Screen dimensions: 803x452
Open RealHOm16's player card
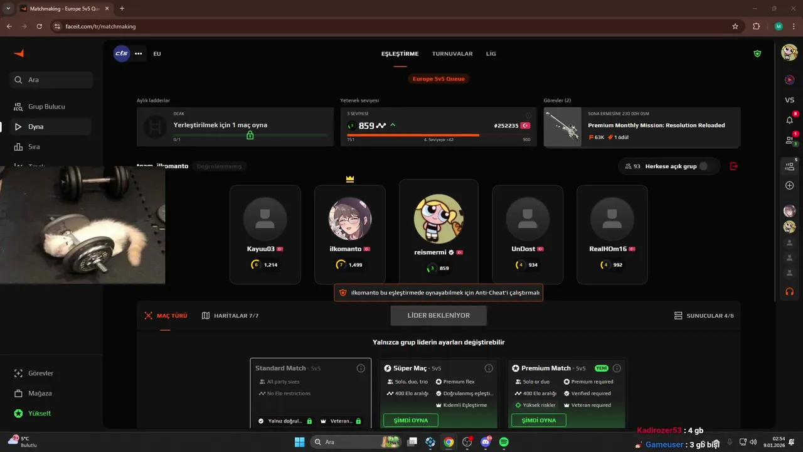click(x=612, y=234)
